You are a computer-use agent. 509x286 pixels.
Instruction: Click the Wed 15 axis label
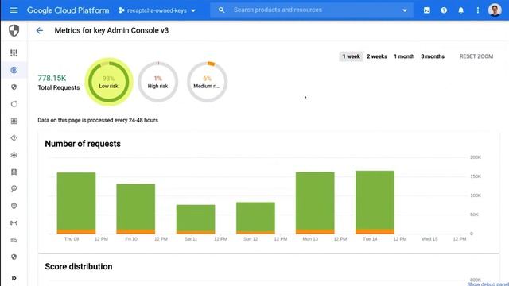coord(429,239)
